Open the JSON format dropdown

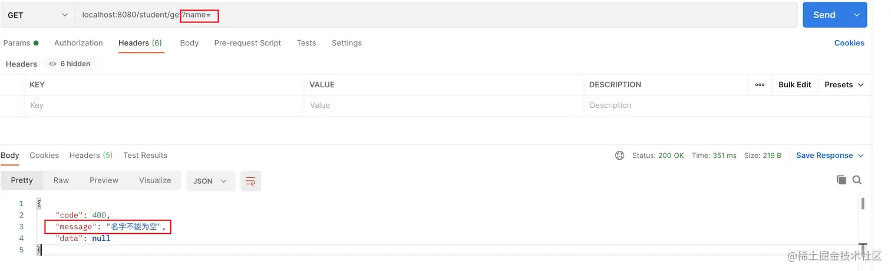tap(210, 181)
